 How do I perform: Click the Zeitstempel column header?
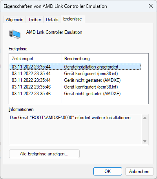click(x=35, y=59)
